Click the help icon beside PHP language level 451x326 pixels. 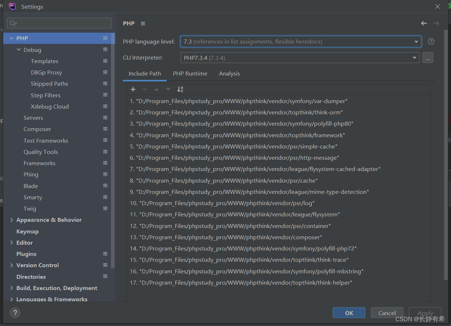(431, 41)
